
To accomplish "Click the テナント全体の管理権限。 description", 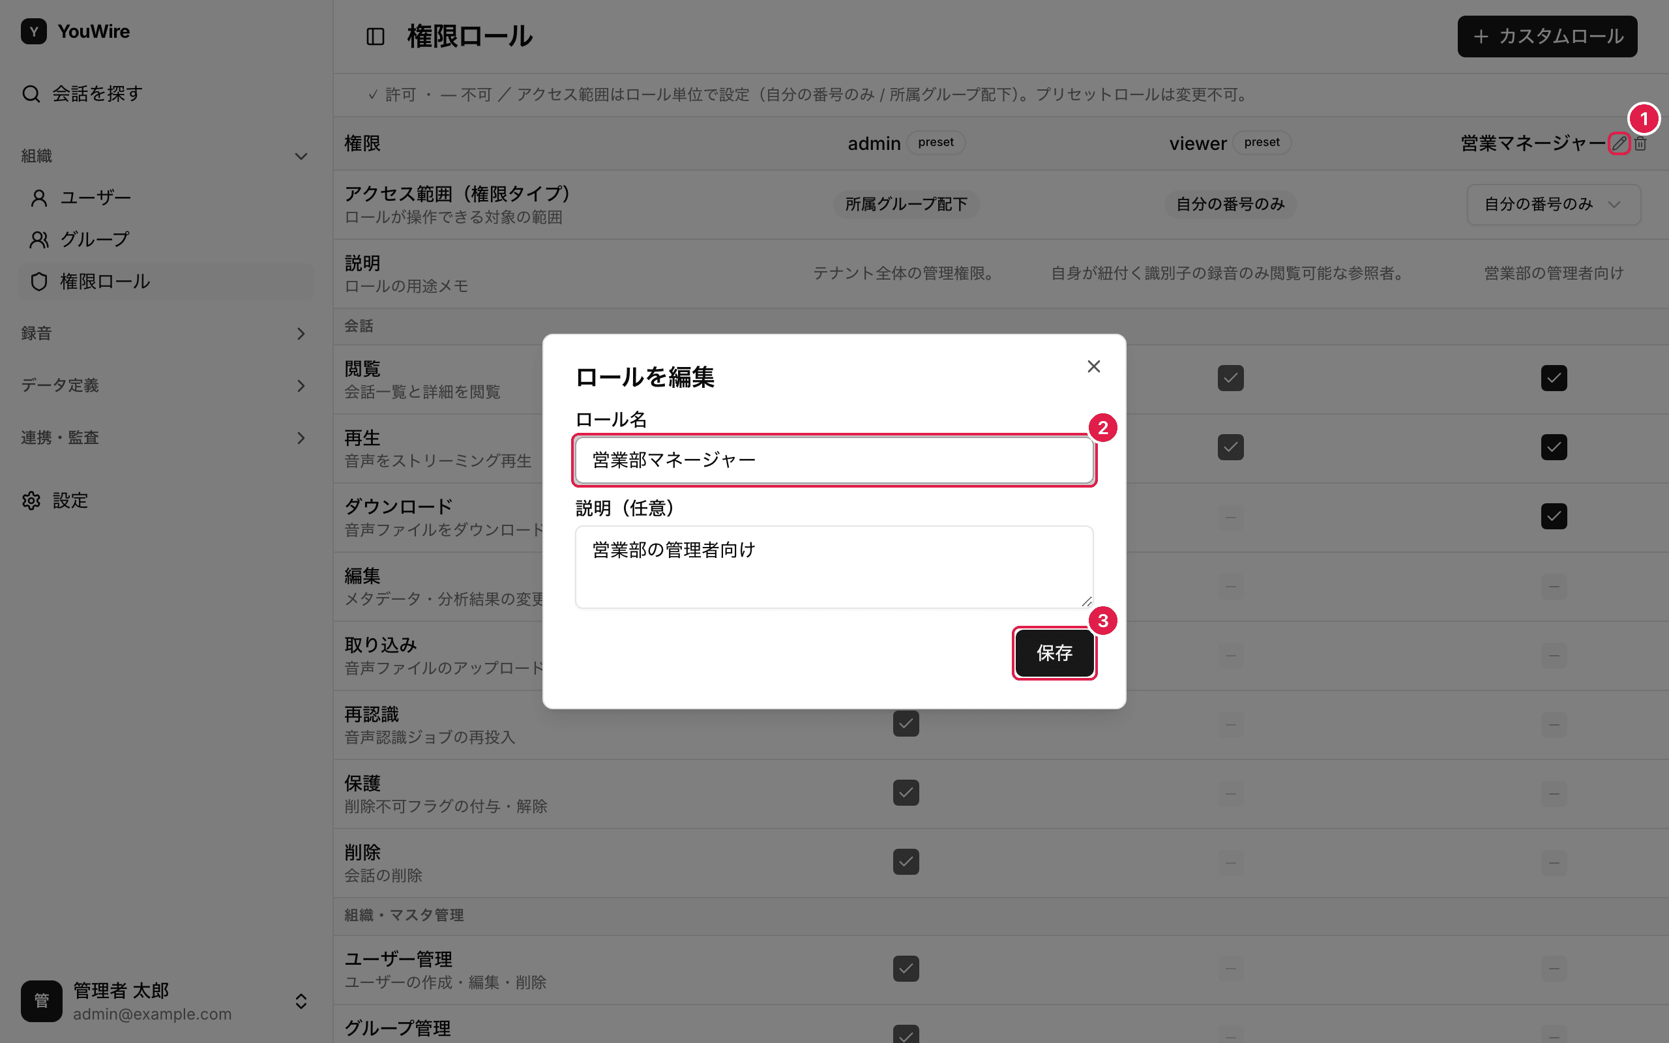I will tap(906, 273).
